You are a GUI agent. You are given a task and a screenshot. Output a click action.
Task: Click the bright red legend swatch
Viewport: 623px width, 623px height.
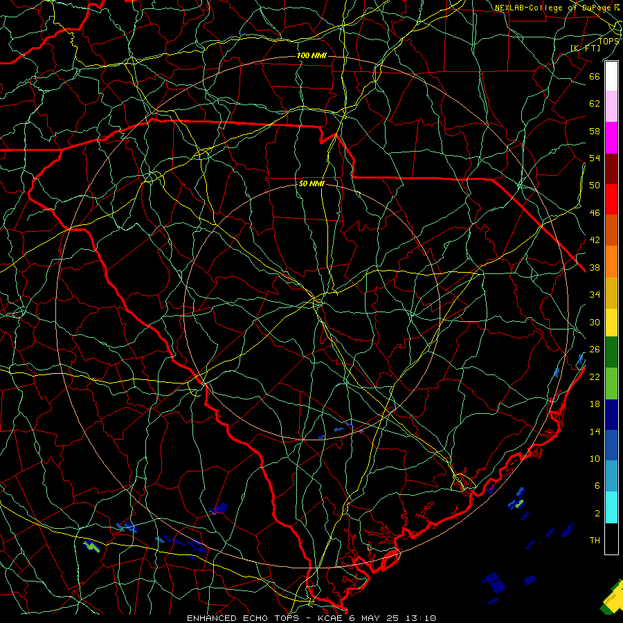coord(611,199)
